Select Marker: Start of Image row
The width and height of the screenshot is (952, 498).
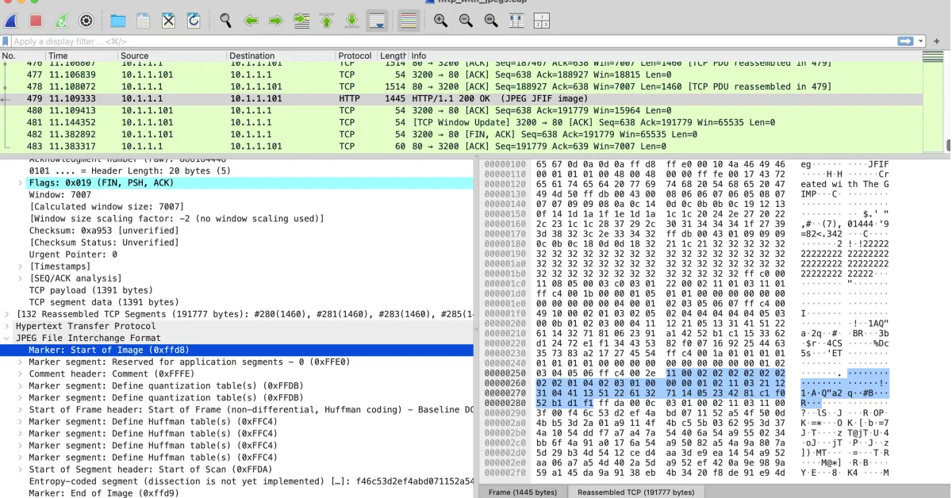(236, 350)
